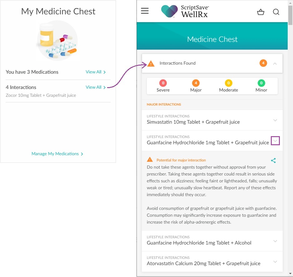Select the Moderate interactions filter
This screenshot has width=293, height=277.
[x=229, y=86]
